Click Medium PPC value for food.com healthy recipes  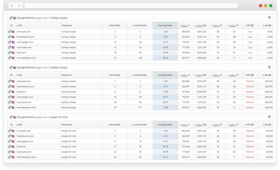250,92
